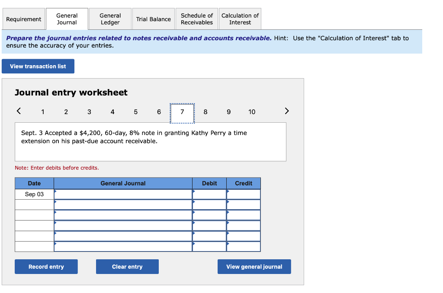Switch to the General Journal tab
The image size is (443, 293).
coord(67,19)
